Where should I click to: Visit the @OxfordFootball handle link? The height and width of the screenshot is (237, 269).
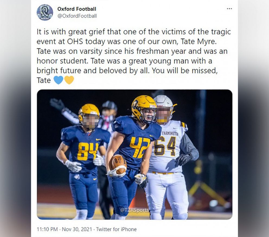click(x=77, y=16)
